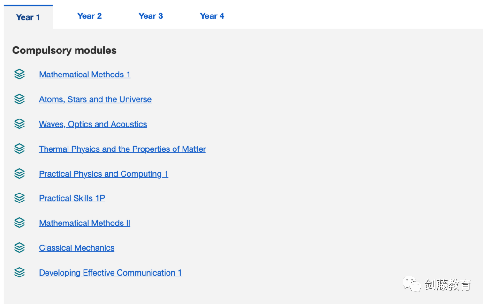
Task: Switch to the Year 2 tab
Action: [89, 16]
